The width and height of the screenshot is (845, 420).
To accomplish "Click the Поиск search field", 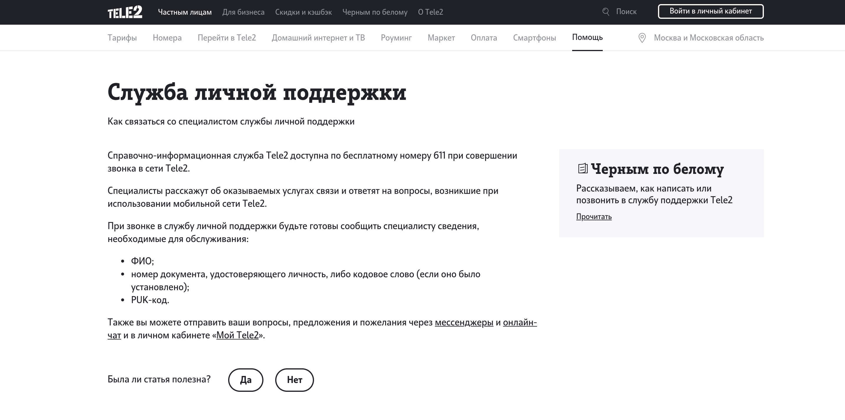I will [x=626, y=11].
